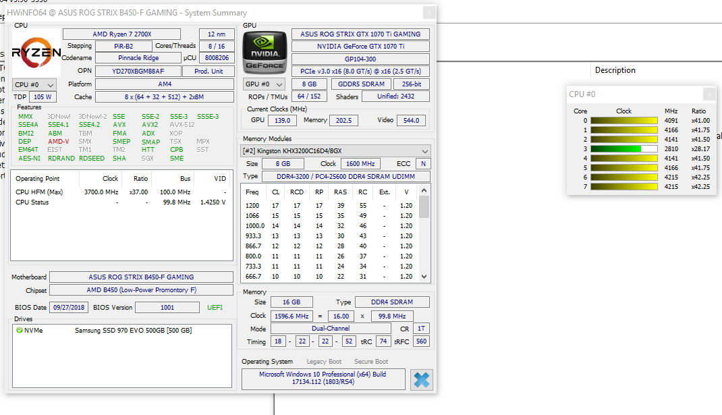Click the Secure Boot label

click(x=371, y=362)
